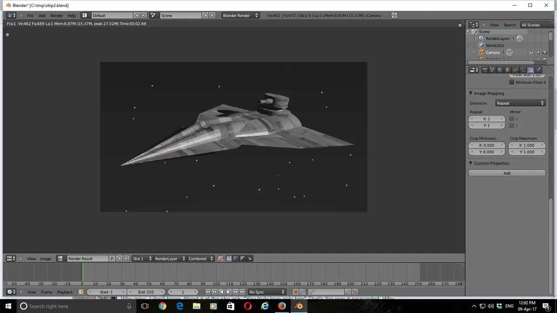Image resolution: width=557 pixels, height=313 pixels.
Task: Open the outliner Search menu
Action: tap(510, 25)
